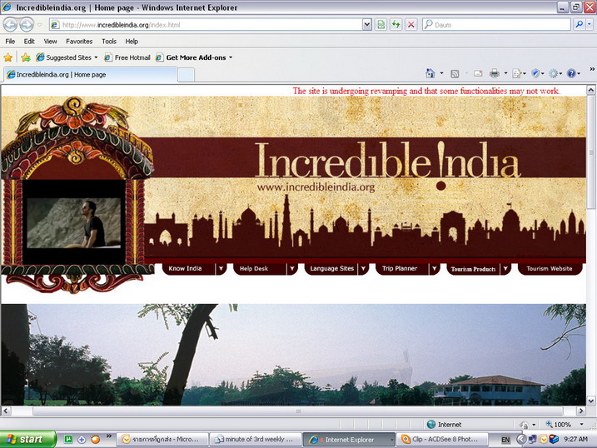Click the browser Back arrow button
Viewport: 597px width, 448px height.
[x=10, y=25]
